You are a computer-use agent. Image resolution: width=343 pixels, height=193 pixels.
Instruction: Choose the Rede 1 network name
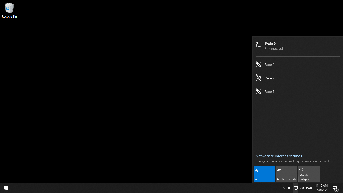point(269,65)
